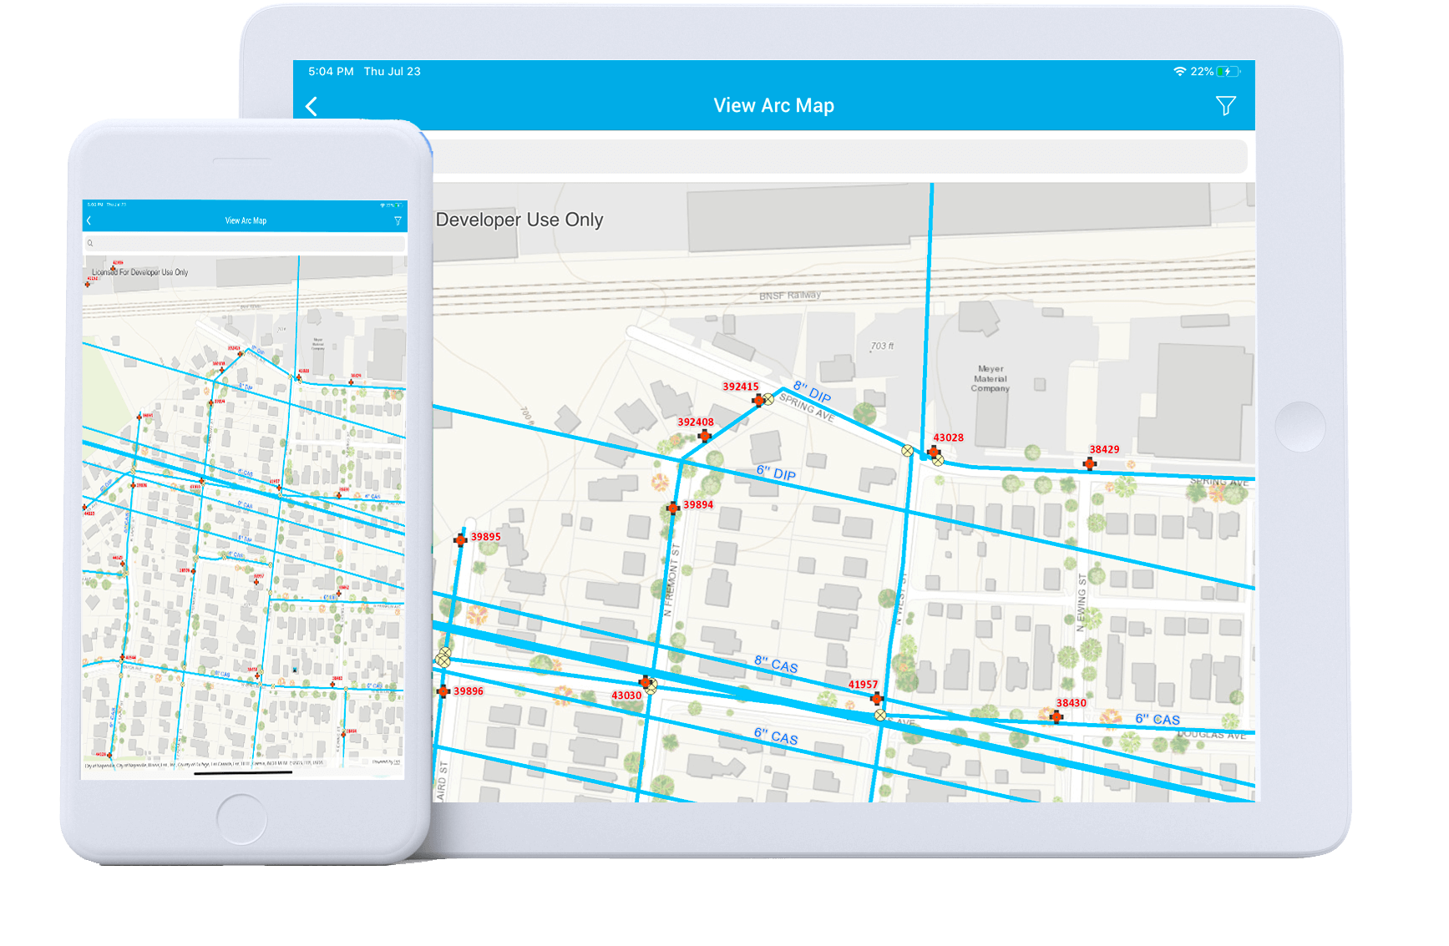
Task: Click the BNSF Railway label
Action: pos(790,296)
